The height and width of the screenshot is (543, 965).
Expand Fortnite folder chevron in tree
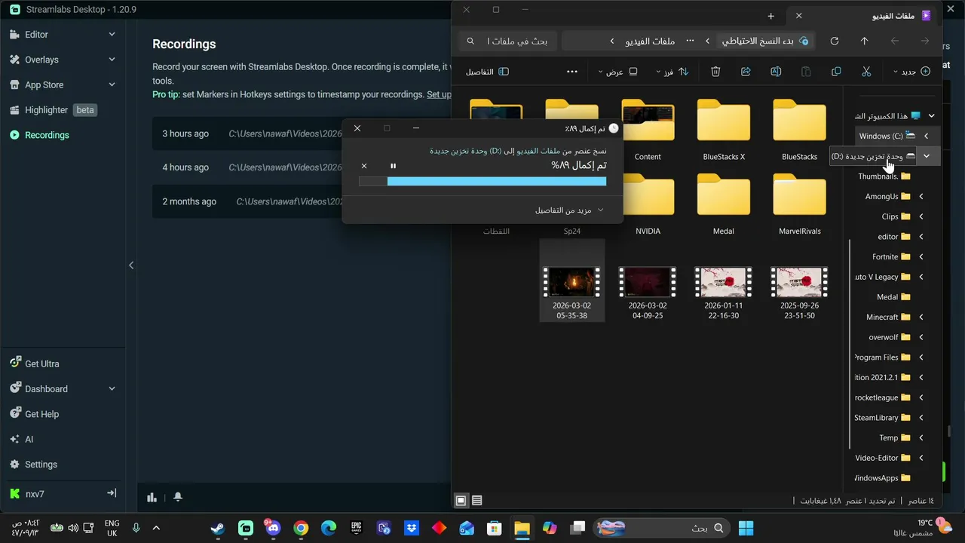(x=921, y=256)
